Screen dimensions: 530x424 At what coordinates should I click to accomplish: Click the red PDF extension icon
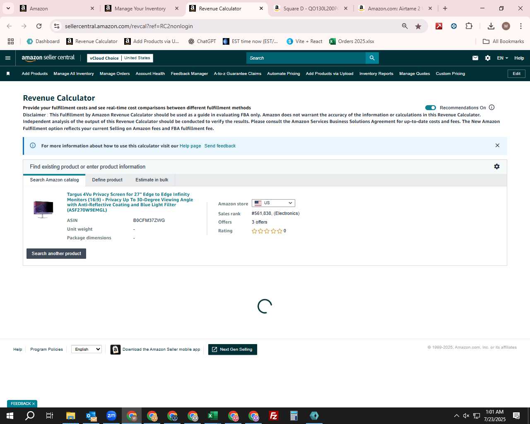coord(439,26)
